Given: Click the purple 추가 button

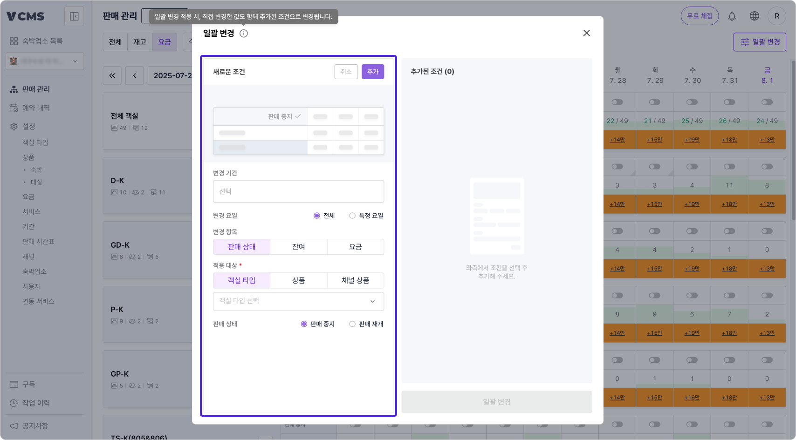Looking at the screenshot, I should coord(372,72).
